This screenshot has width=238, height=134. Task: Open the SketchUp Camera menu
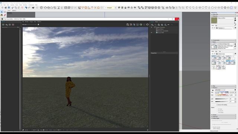point(12,5)
